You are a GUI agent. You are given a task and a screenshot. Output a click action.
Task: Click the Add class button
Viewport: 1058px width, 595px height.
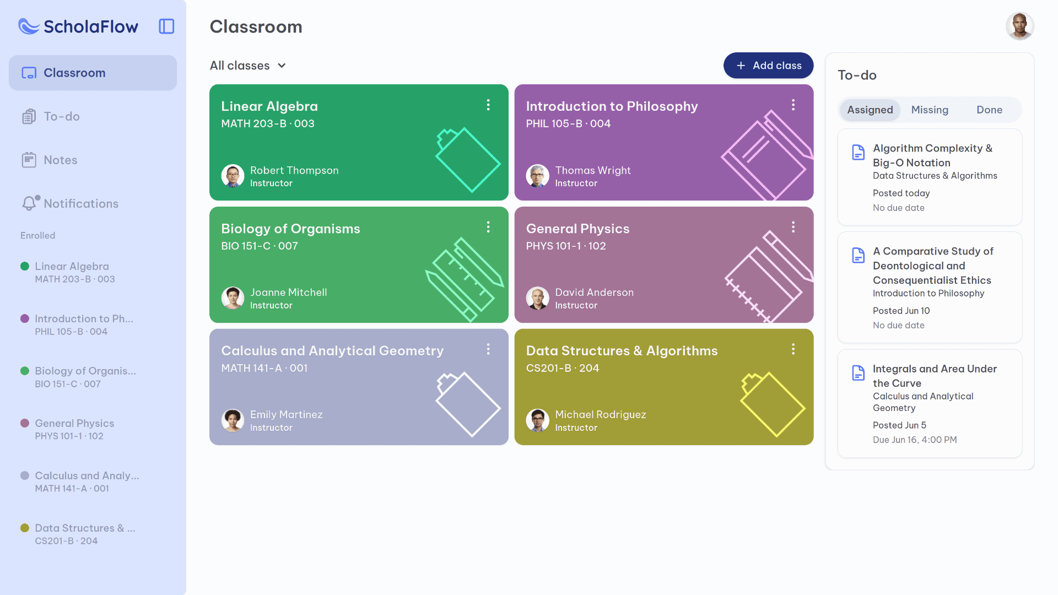pyautogui.click(x=768, y=66)
